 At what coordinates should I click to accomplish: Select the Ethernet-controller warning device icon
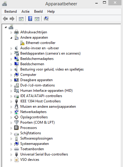point(22,43)
